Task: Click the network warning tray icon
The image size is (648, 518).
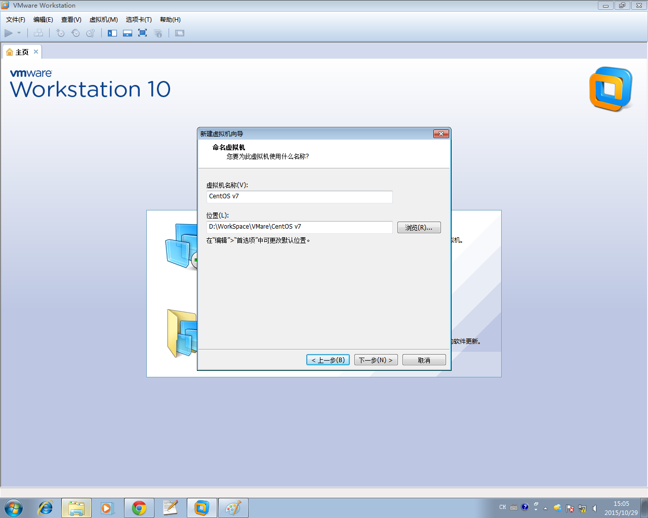Action: tap(582, 508)
